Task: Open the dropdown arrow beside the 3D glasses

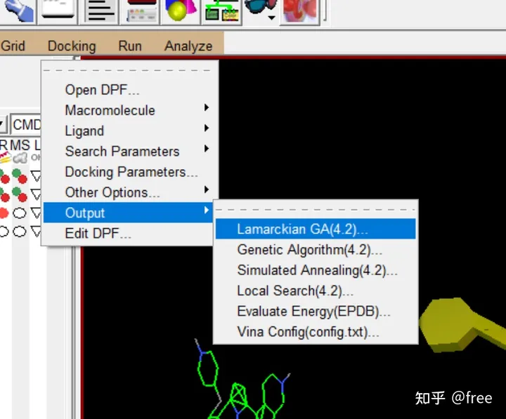Action: pos(272,17)
